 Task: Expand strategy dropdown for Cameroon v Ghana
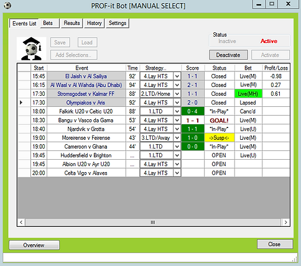pyautogui.click(x=177, y=147)
